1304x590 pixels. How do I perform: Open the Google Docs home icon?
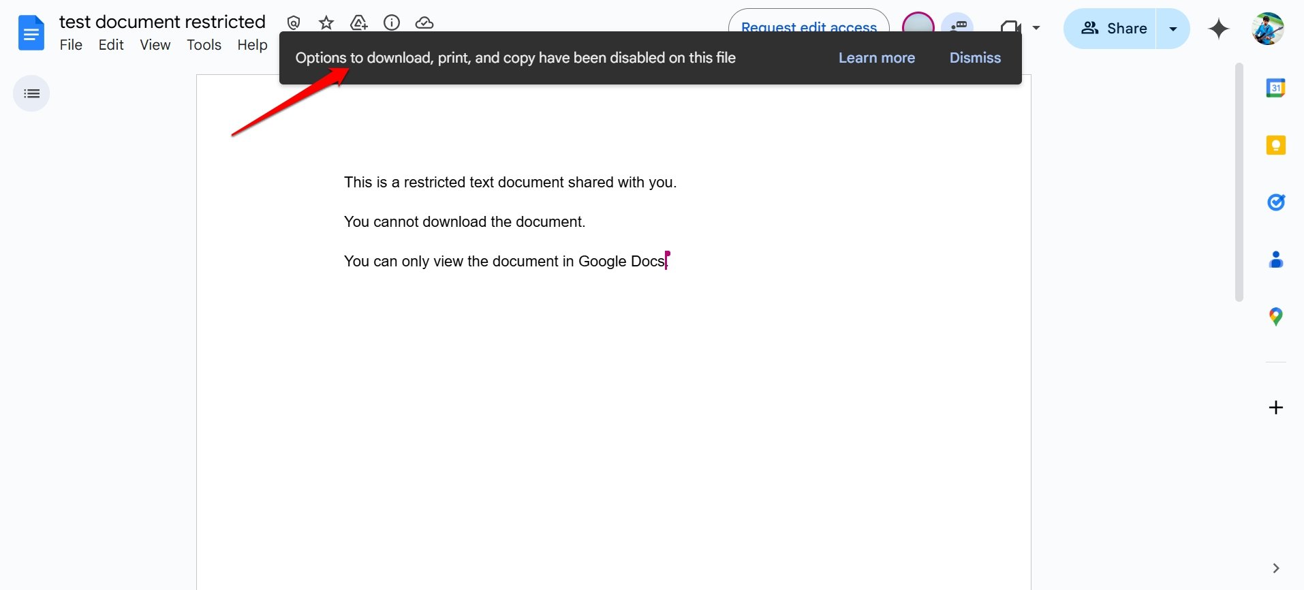(31, 33)
